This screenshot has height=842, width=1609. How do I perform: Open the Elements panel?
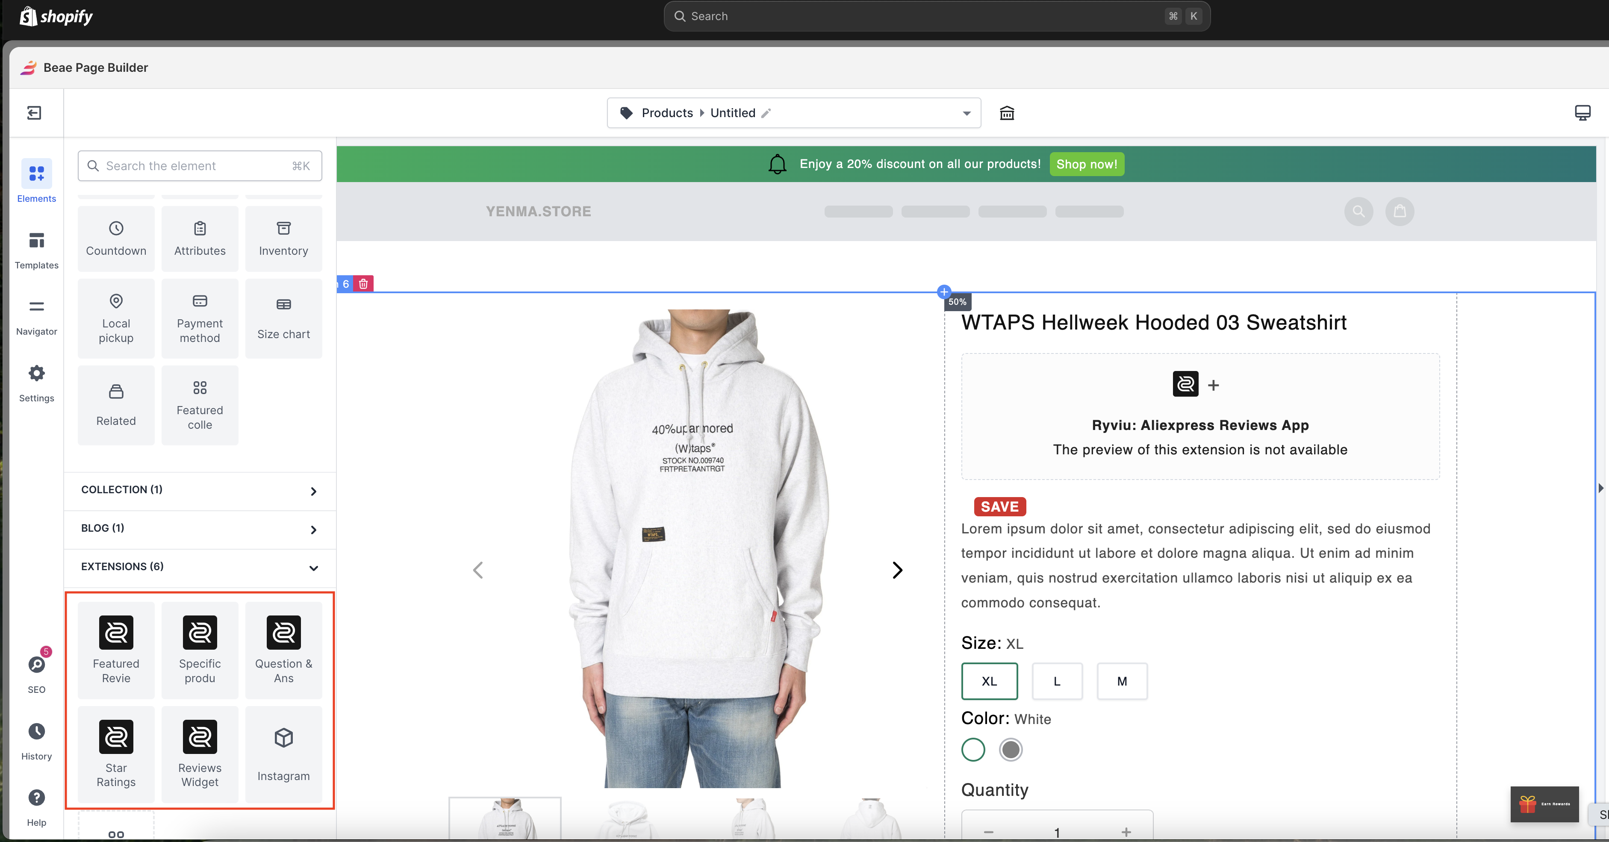coord(36,181)
